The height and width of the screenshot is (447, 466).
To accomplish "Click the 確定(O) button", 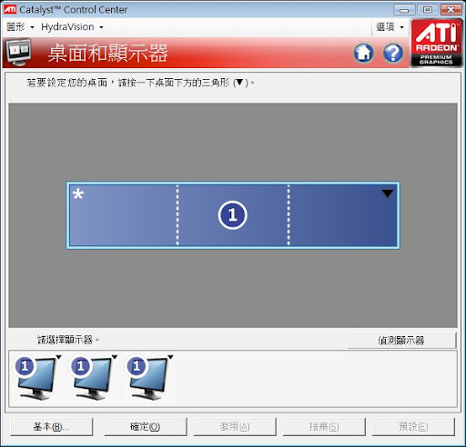I will click(x=145, y=427).
